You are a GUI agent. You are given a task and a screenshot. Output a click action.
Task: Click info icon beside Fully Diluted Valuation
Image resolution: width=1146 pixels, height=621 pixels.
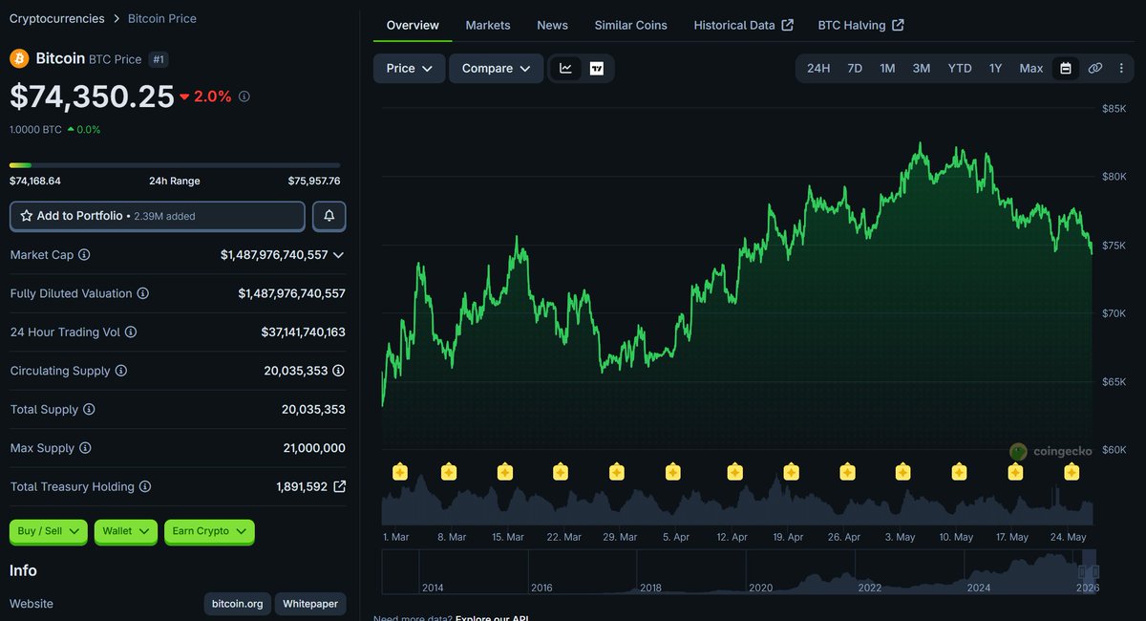[x=142, y=294]
